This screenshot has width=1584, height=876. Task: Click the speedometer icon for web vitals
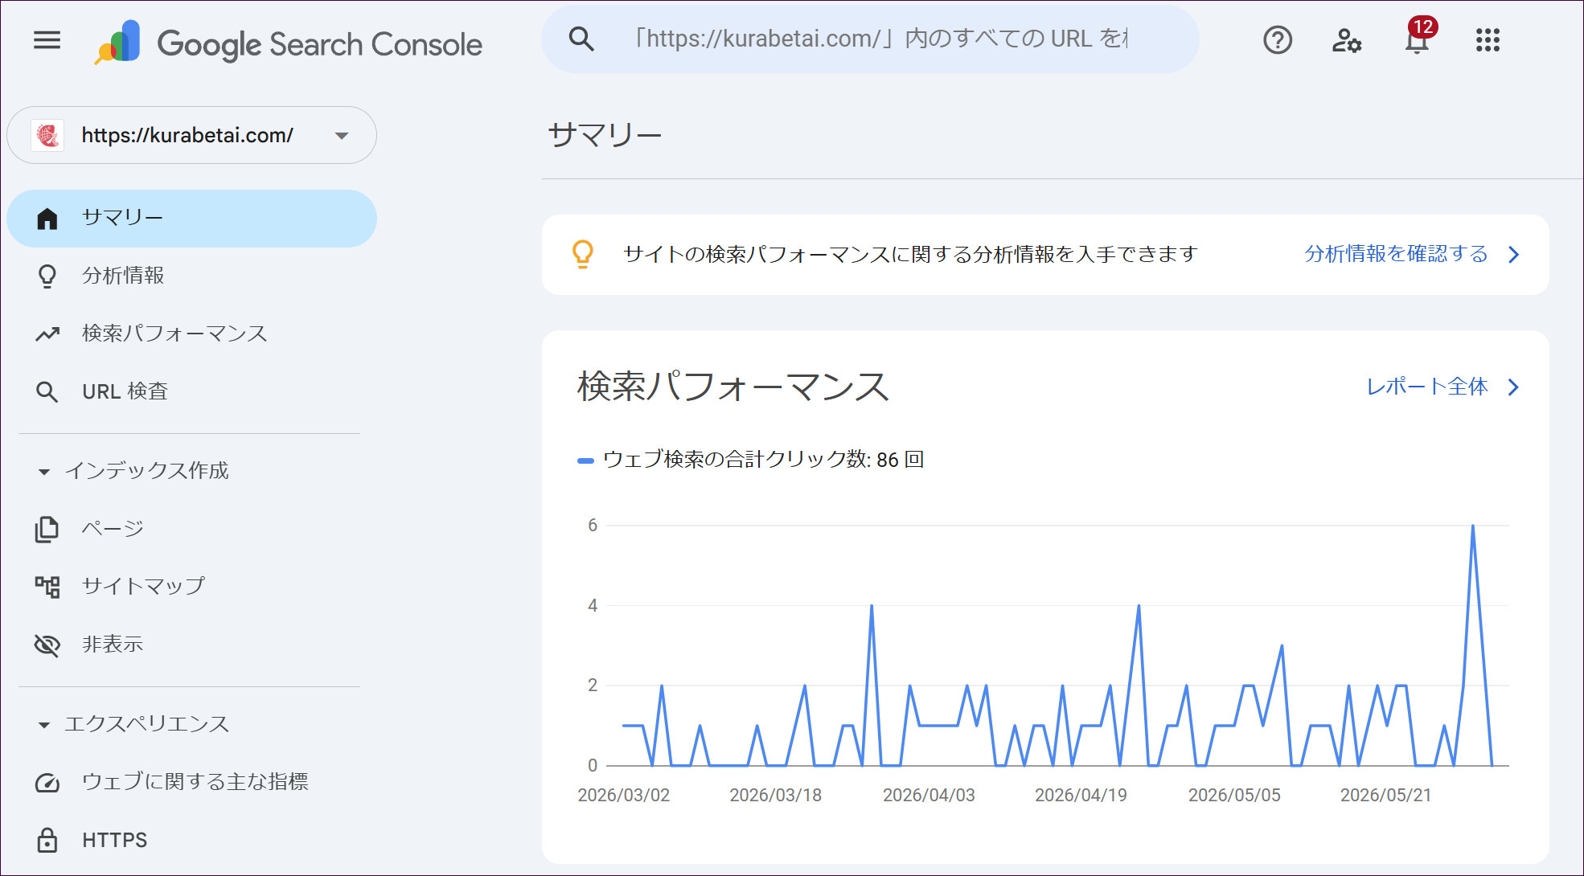coord(47,783)
